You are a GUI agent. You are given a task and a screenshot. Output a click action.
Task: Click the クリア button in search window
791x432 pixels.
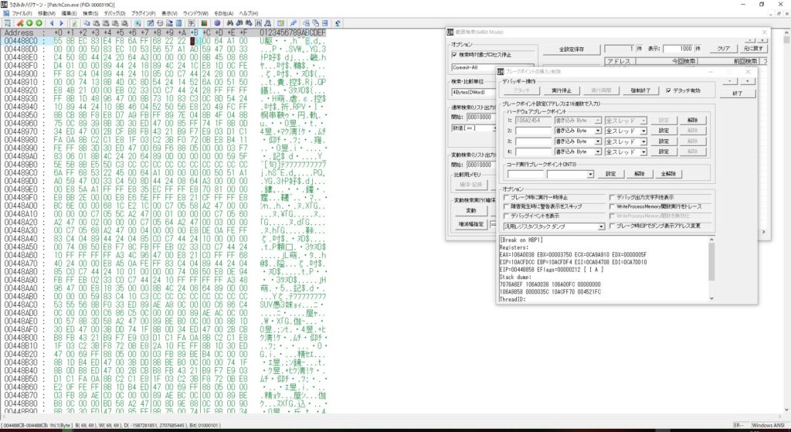pos(723,49)
